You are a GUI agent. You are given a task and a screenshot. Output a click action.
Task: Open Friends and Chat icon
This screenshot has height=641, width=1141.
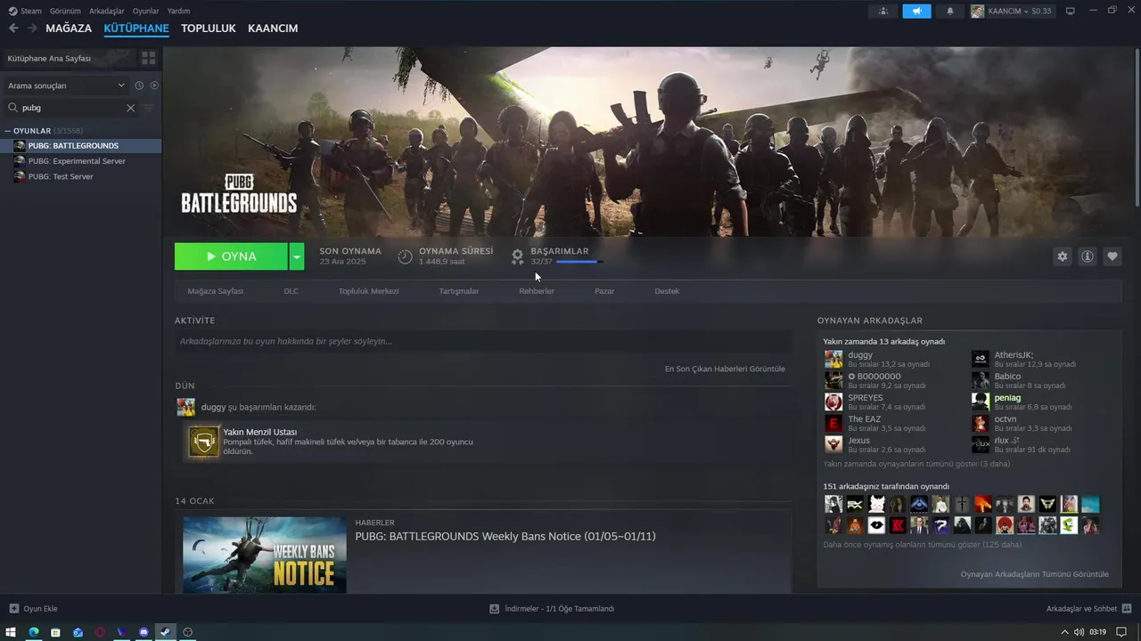[x=1127, y=609]
